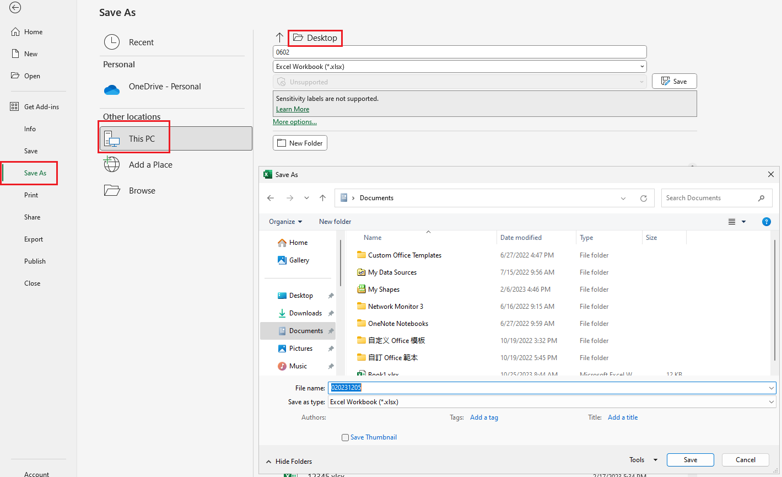Screen dimensions: 782x477
Task: Enable the Save Thumbnail checkbox
Action: [x=345, y=437]
